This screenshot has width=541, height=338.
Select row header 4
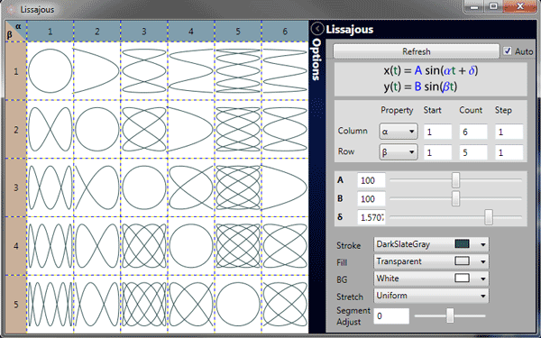(16, 246)
